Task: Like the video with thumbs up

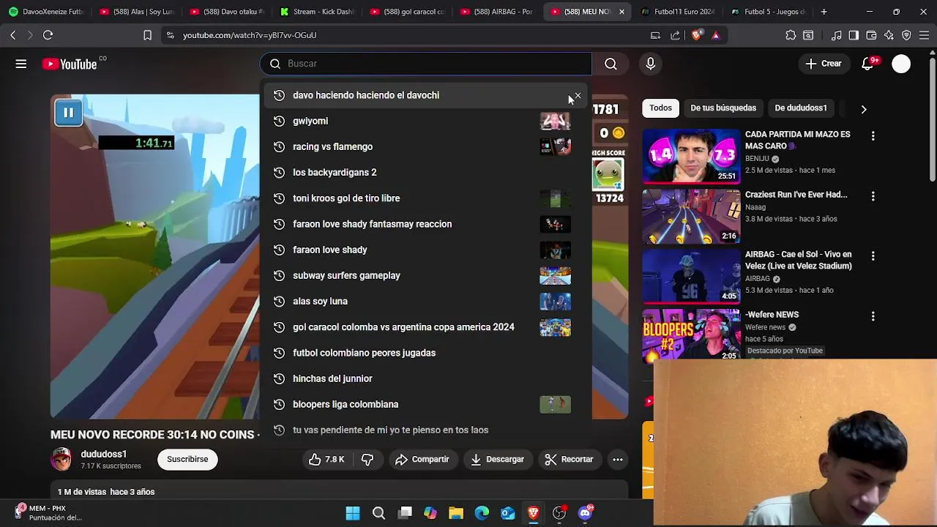Action: tap(326, 459)
